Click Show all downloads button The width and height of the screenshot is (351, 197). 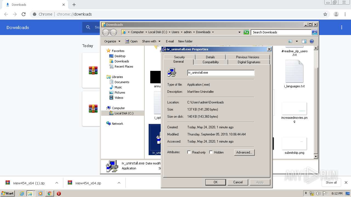331,182
